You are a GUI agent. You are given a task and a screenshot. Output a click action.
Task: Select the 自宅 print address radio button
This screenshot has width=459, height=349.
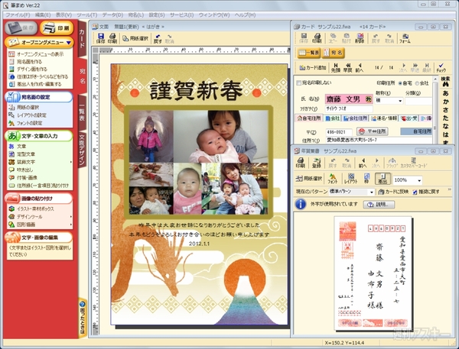click(400, 83)
